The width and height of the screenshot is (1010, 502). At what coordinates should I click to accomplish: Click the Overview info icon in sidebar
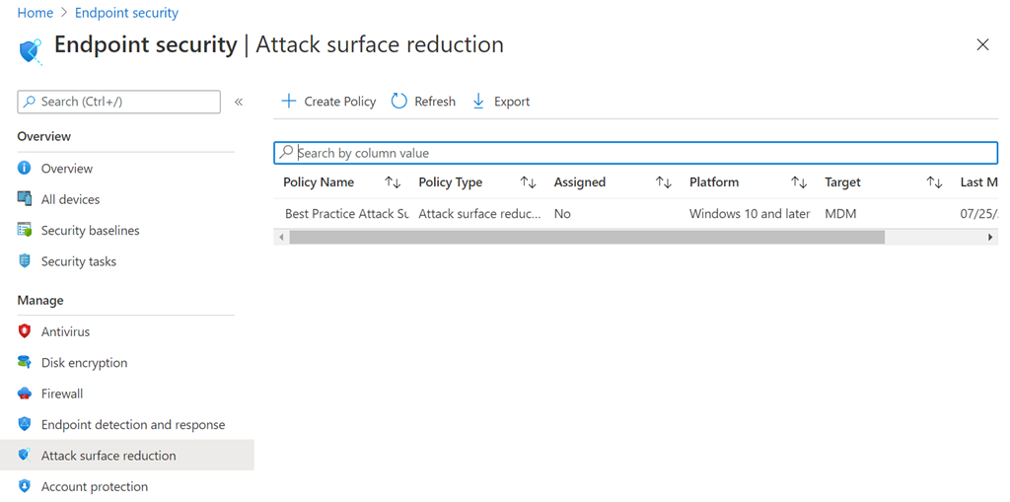(25, 169)
